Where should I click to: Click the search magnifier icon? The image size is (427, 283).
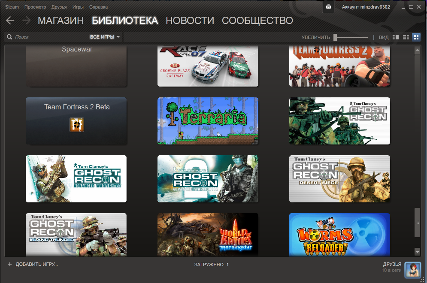[9, 37]
